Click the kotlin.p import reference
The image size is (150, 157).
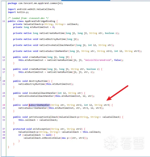coord(23,12)
